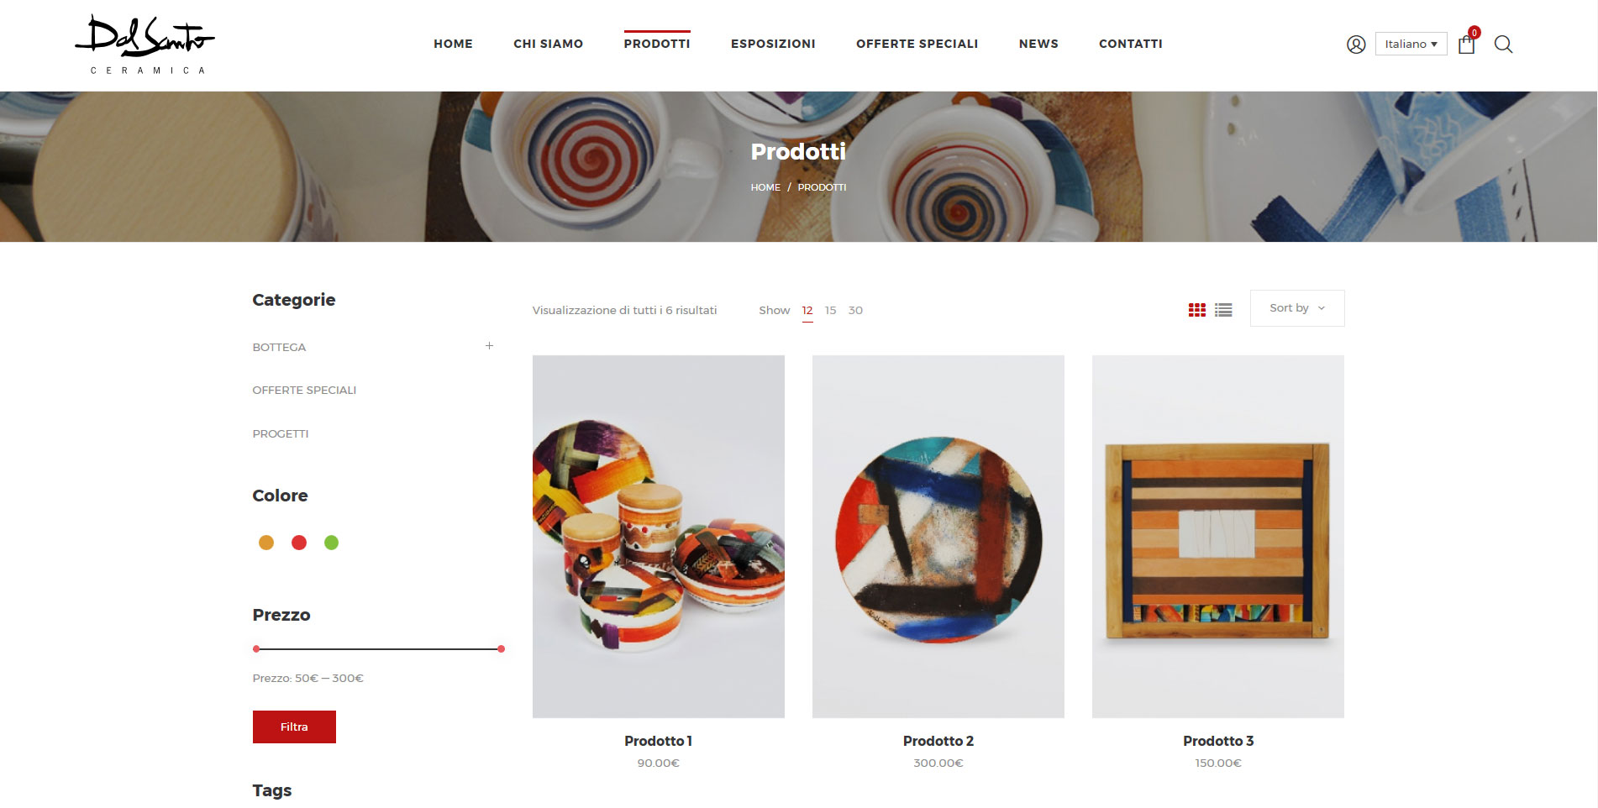Go to Esposizioni in navigation
The image size is (1598, 808).
click(x=773, y=44)
